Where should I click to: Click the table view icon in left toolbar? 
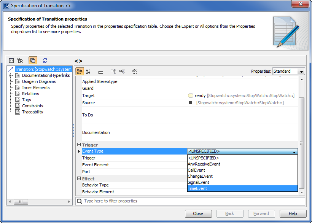point(11,61)
